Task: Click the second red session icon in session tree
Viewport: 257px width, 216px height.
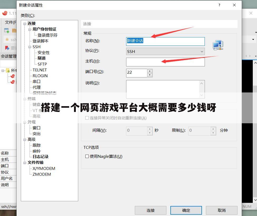Action: point(13,82)
